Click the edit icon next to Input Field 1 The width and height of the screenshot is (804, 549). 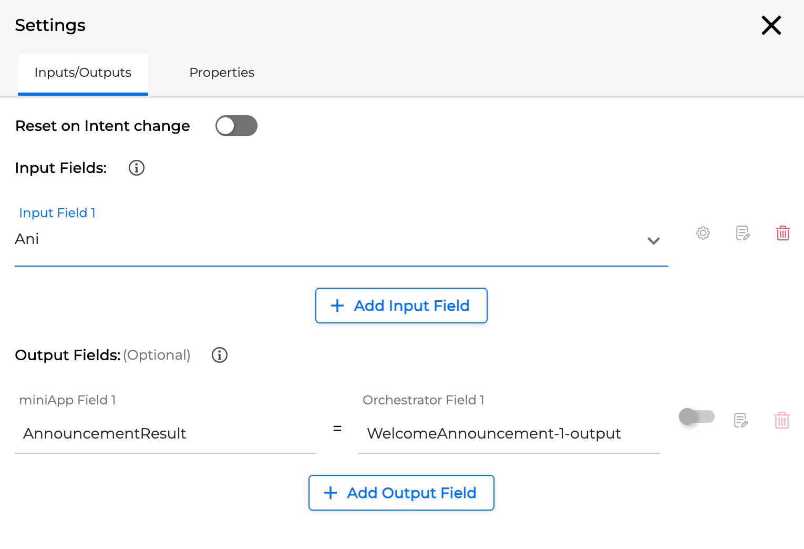[x=743, y=233]
